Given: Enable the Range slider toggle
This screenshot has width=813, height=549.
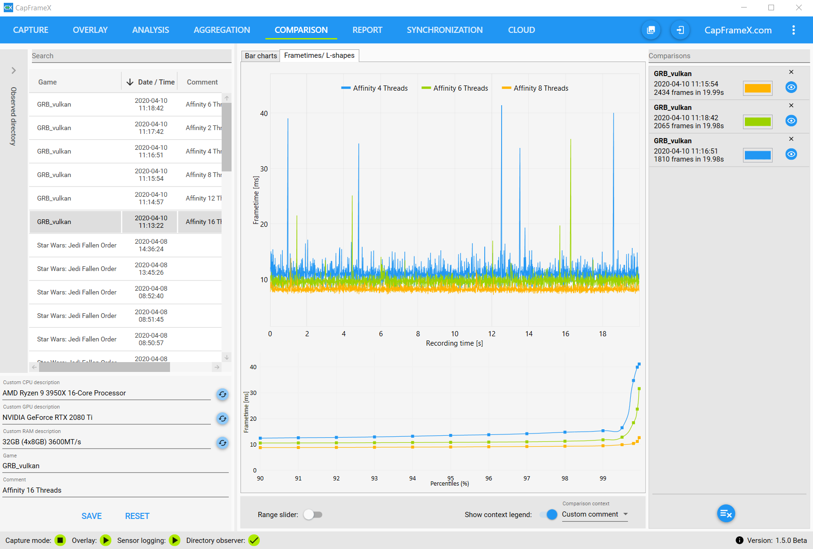Looking at the screenshot, I should (x=313, y=515).
